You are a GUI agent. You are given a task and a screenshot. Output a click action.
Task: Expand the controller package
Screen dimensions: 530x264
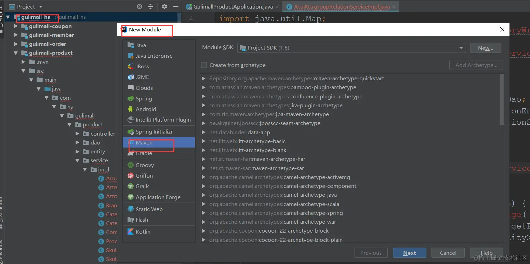[77, 134]
